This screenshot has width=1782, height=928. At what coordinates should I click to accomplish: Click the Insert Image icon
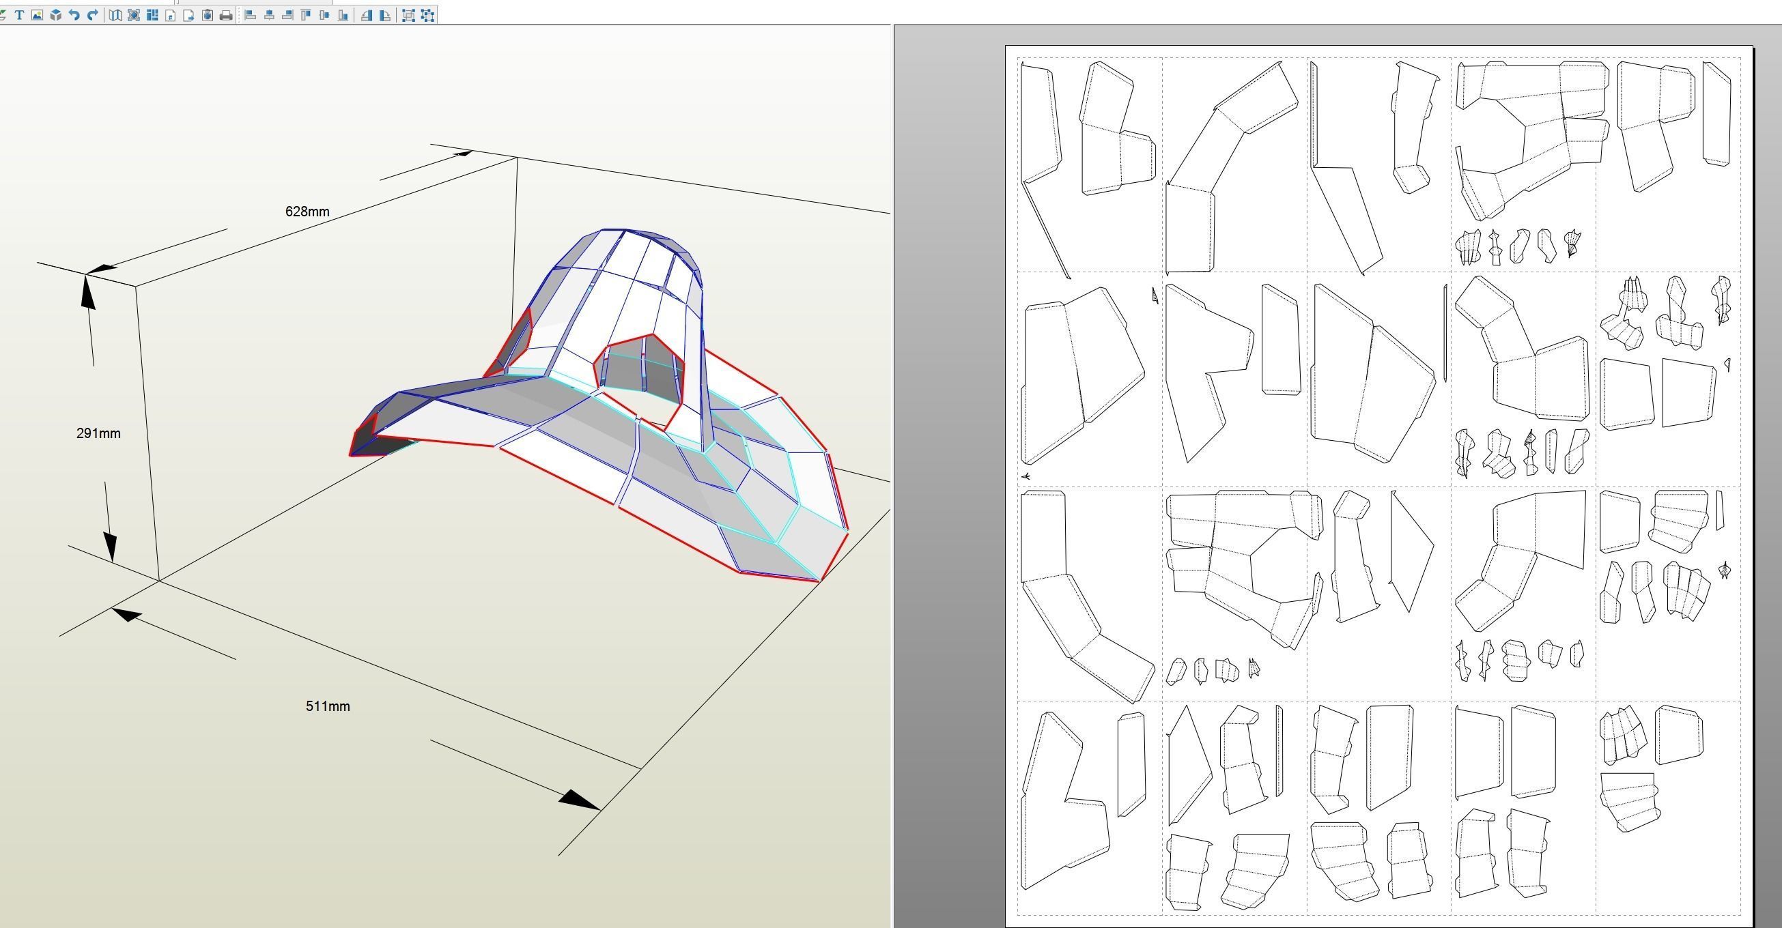click(38, 14)
